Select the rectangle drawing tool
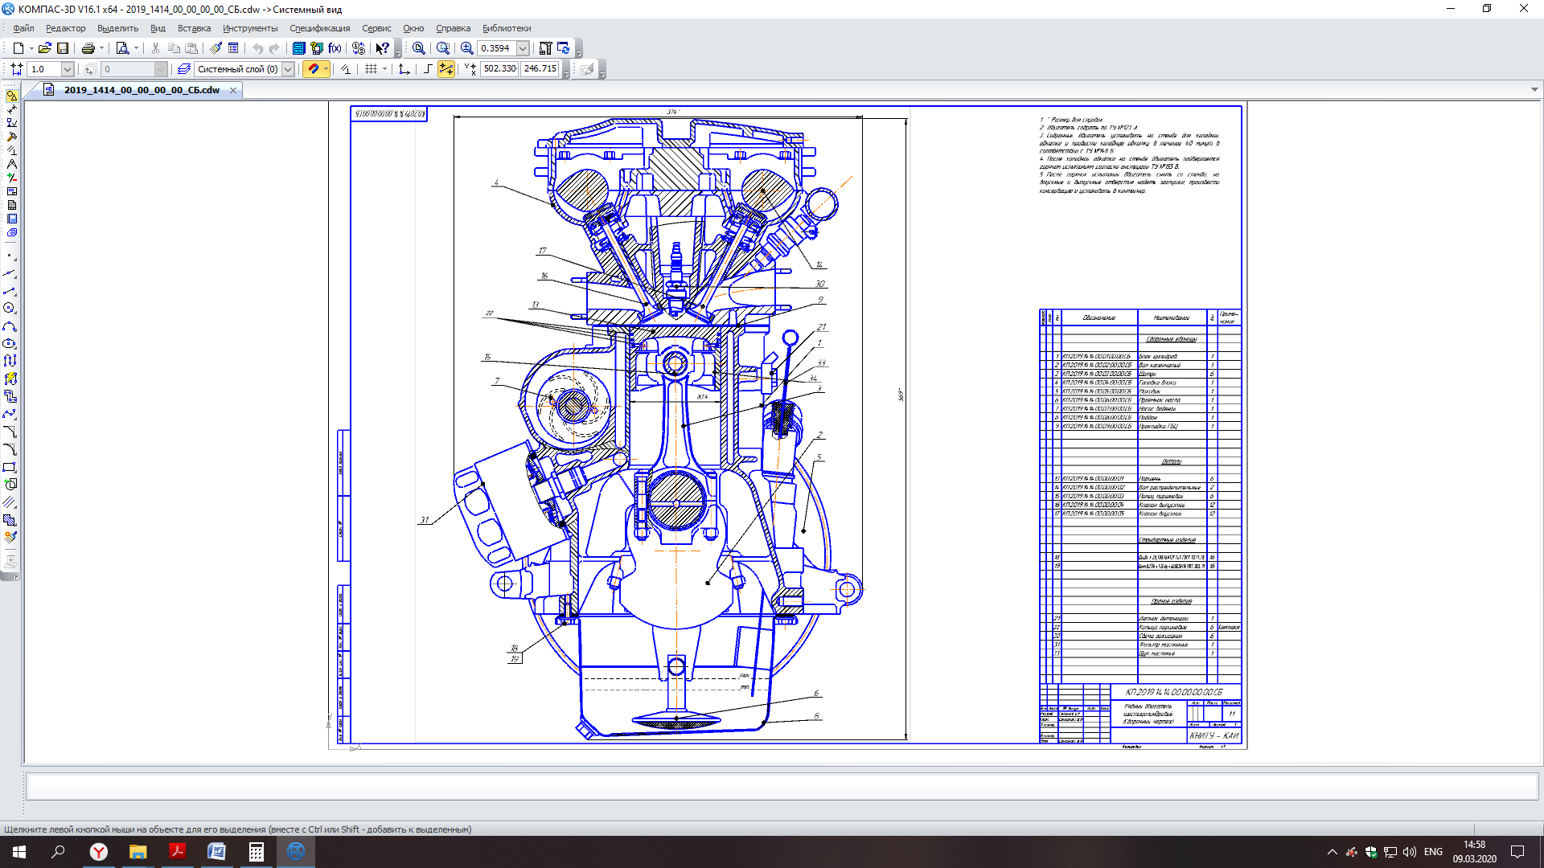 coord(10,467)
